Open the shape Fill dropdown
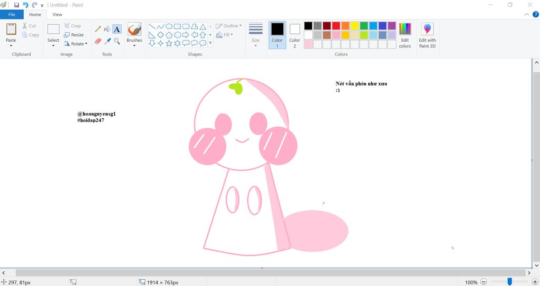 coord(224,35)
